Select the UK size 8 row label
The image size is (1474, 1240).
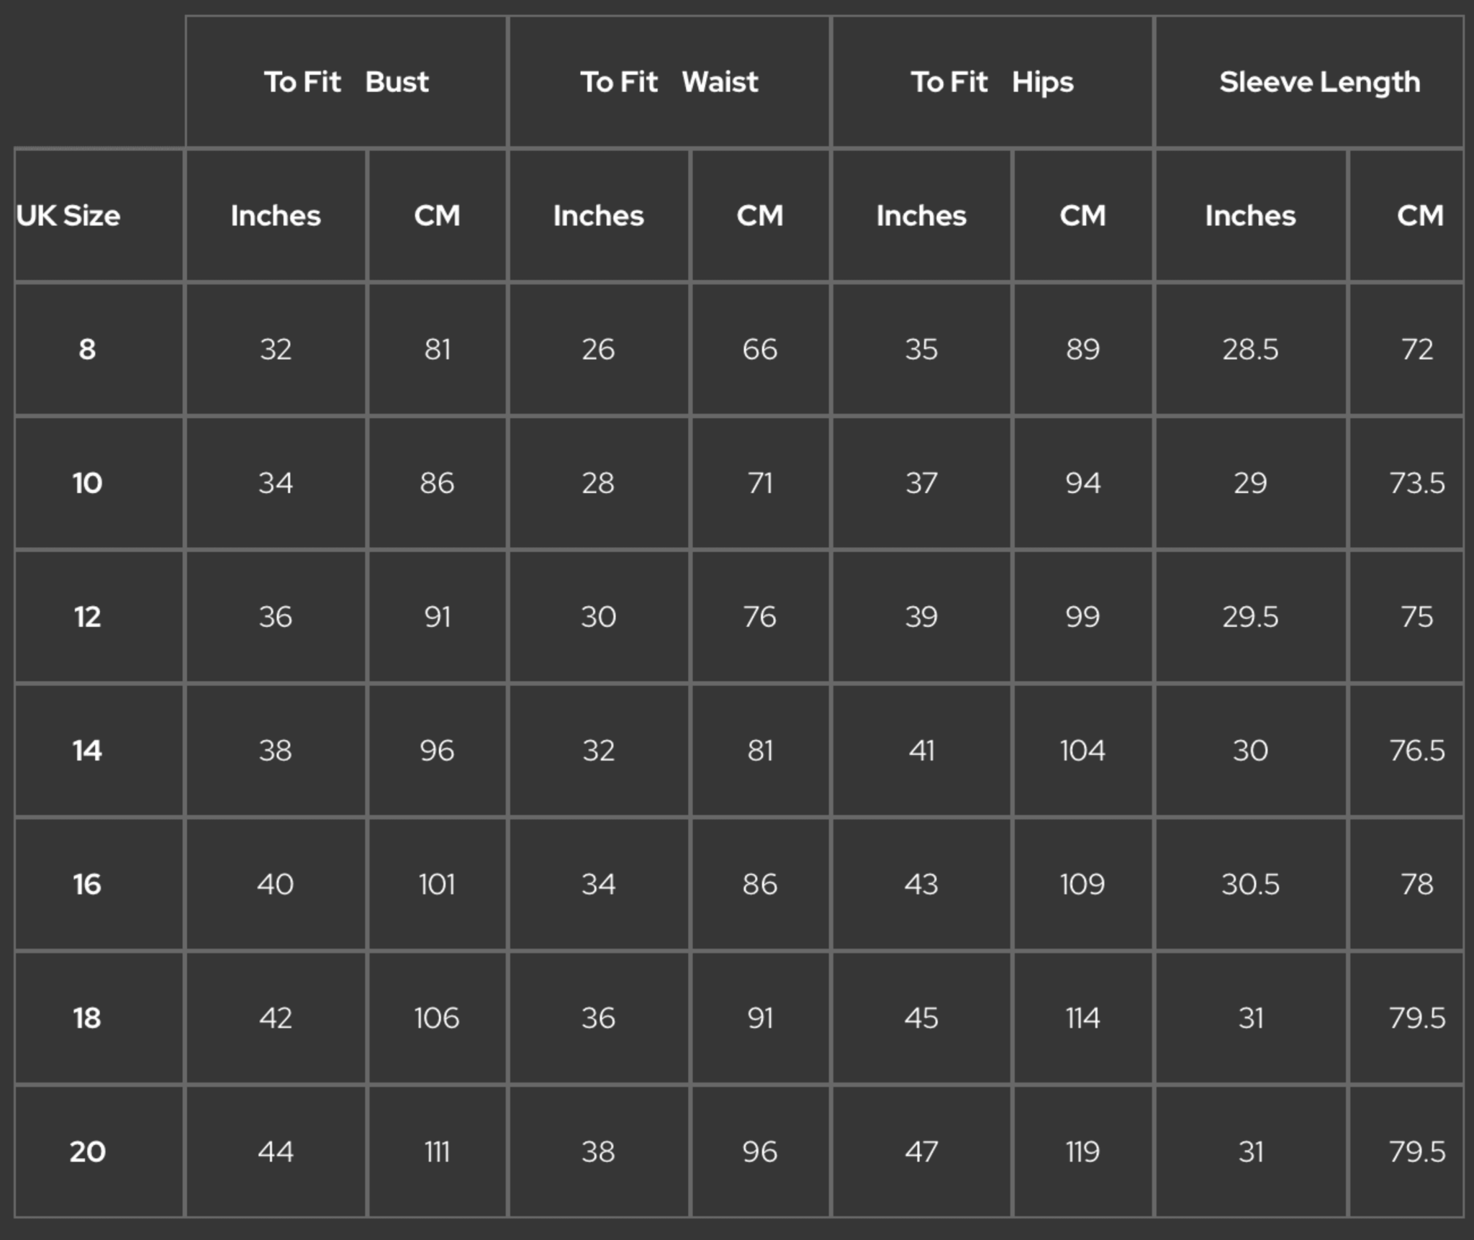(87, 349)
